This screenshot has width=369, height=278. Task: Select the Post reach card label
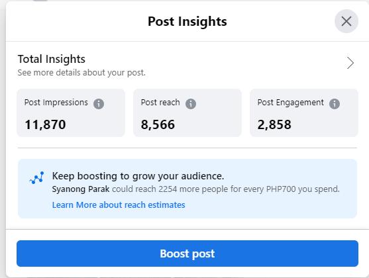pyautogui.click(x=160, y=103)
